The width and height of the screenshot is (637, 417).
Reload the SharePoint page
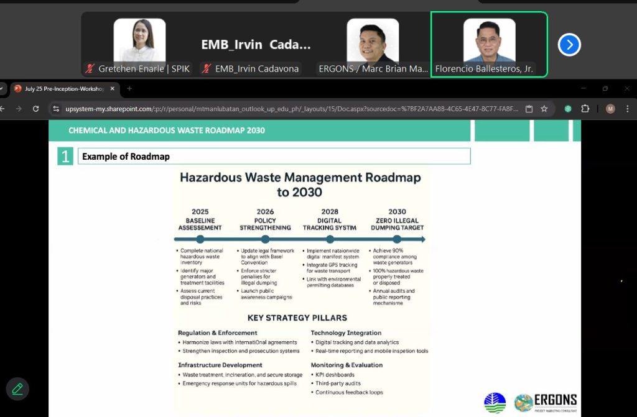pyautogui.click(x=36, y=109)
